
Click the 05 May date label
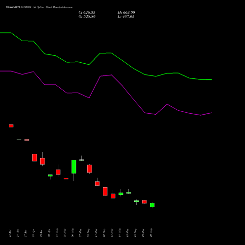pos(65,233)
